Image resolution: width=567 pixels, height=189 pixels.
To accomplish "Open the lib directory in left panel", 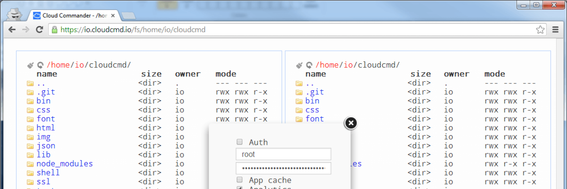I will (x=44, y=154).
